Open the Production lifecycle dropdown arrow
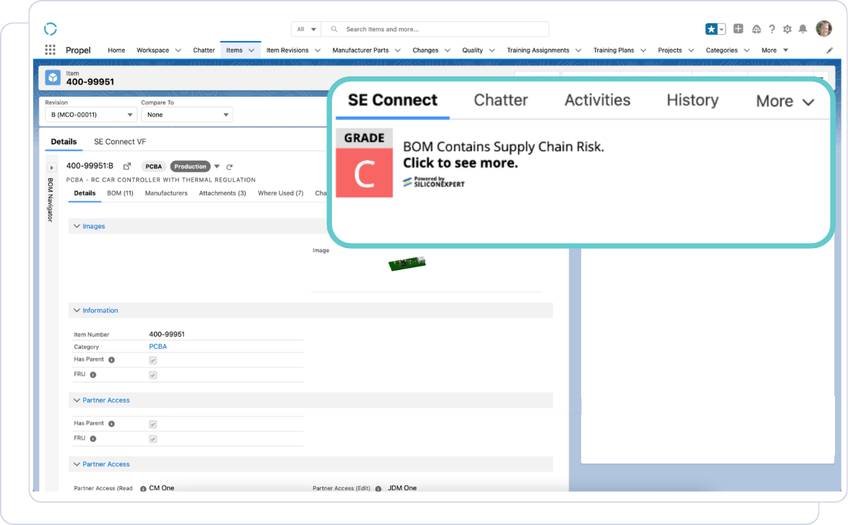 [217, 166]
